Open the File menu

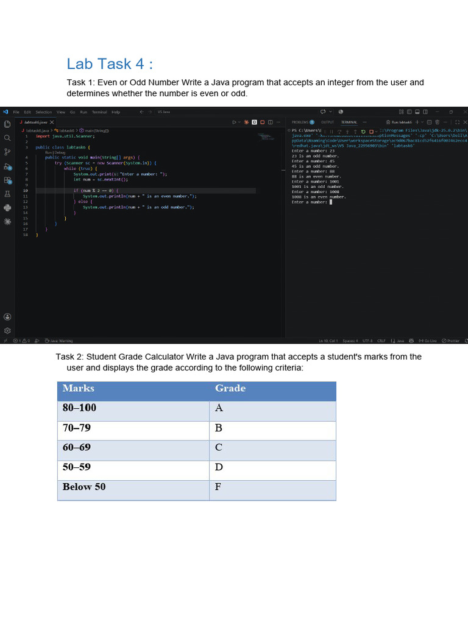[16, 112]
